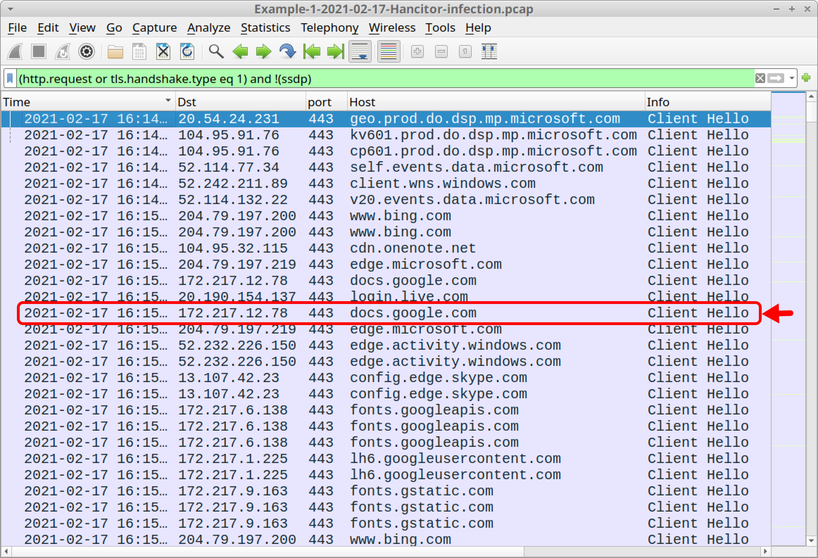Click the horizontal scrollbar left arrow

pos(6,551)
